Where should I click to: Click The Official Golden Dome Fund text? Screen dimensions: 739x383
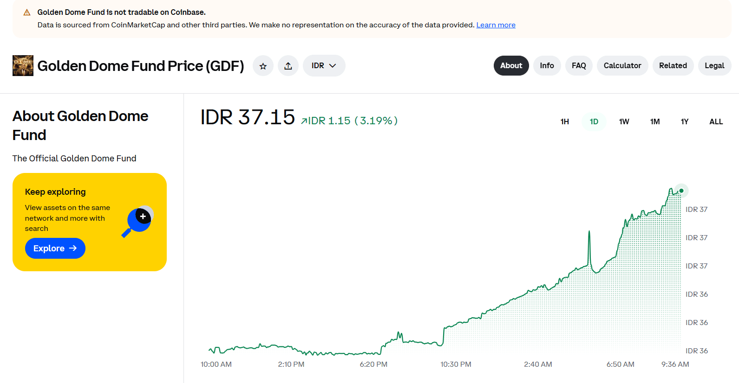tap(74, 159)
